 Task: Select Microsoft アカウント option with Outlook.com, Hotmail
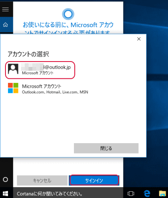click(48, 88)
